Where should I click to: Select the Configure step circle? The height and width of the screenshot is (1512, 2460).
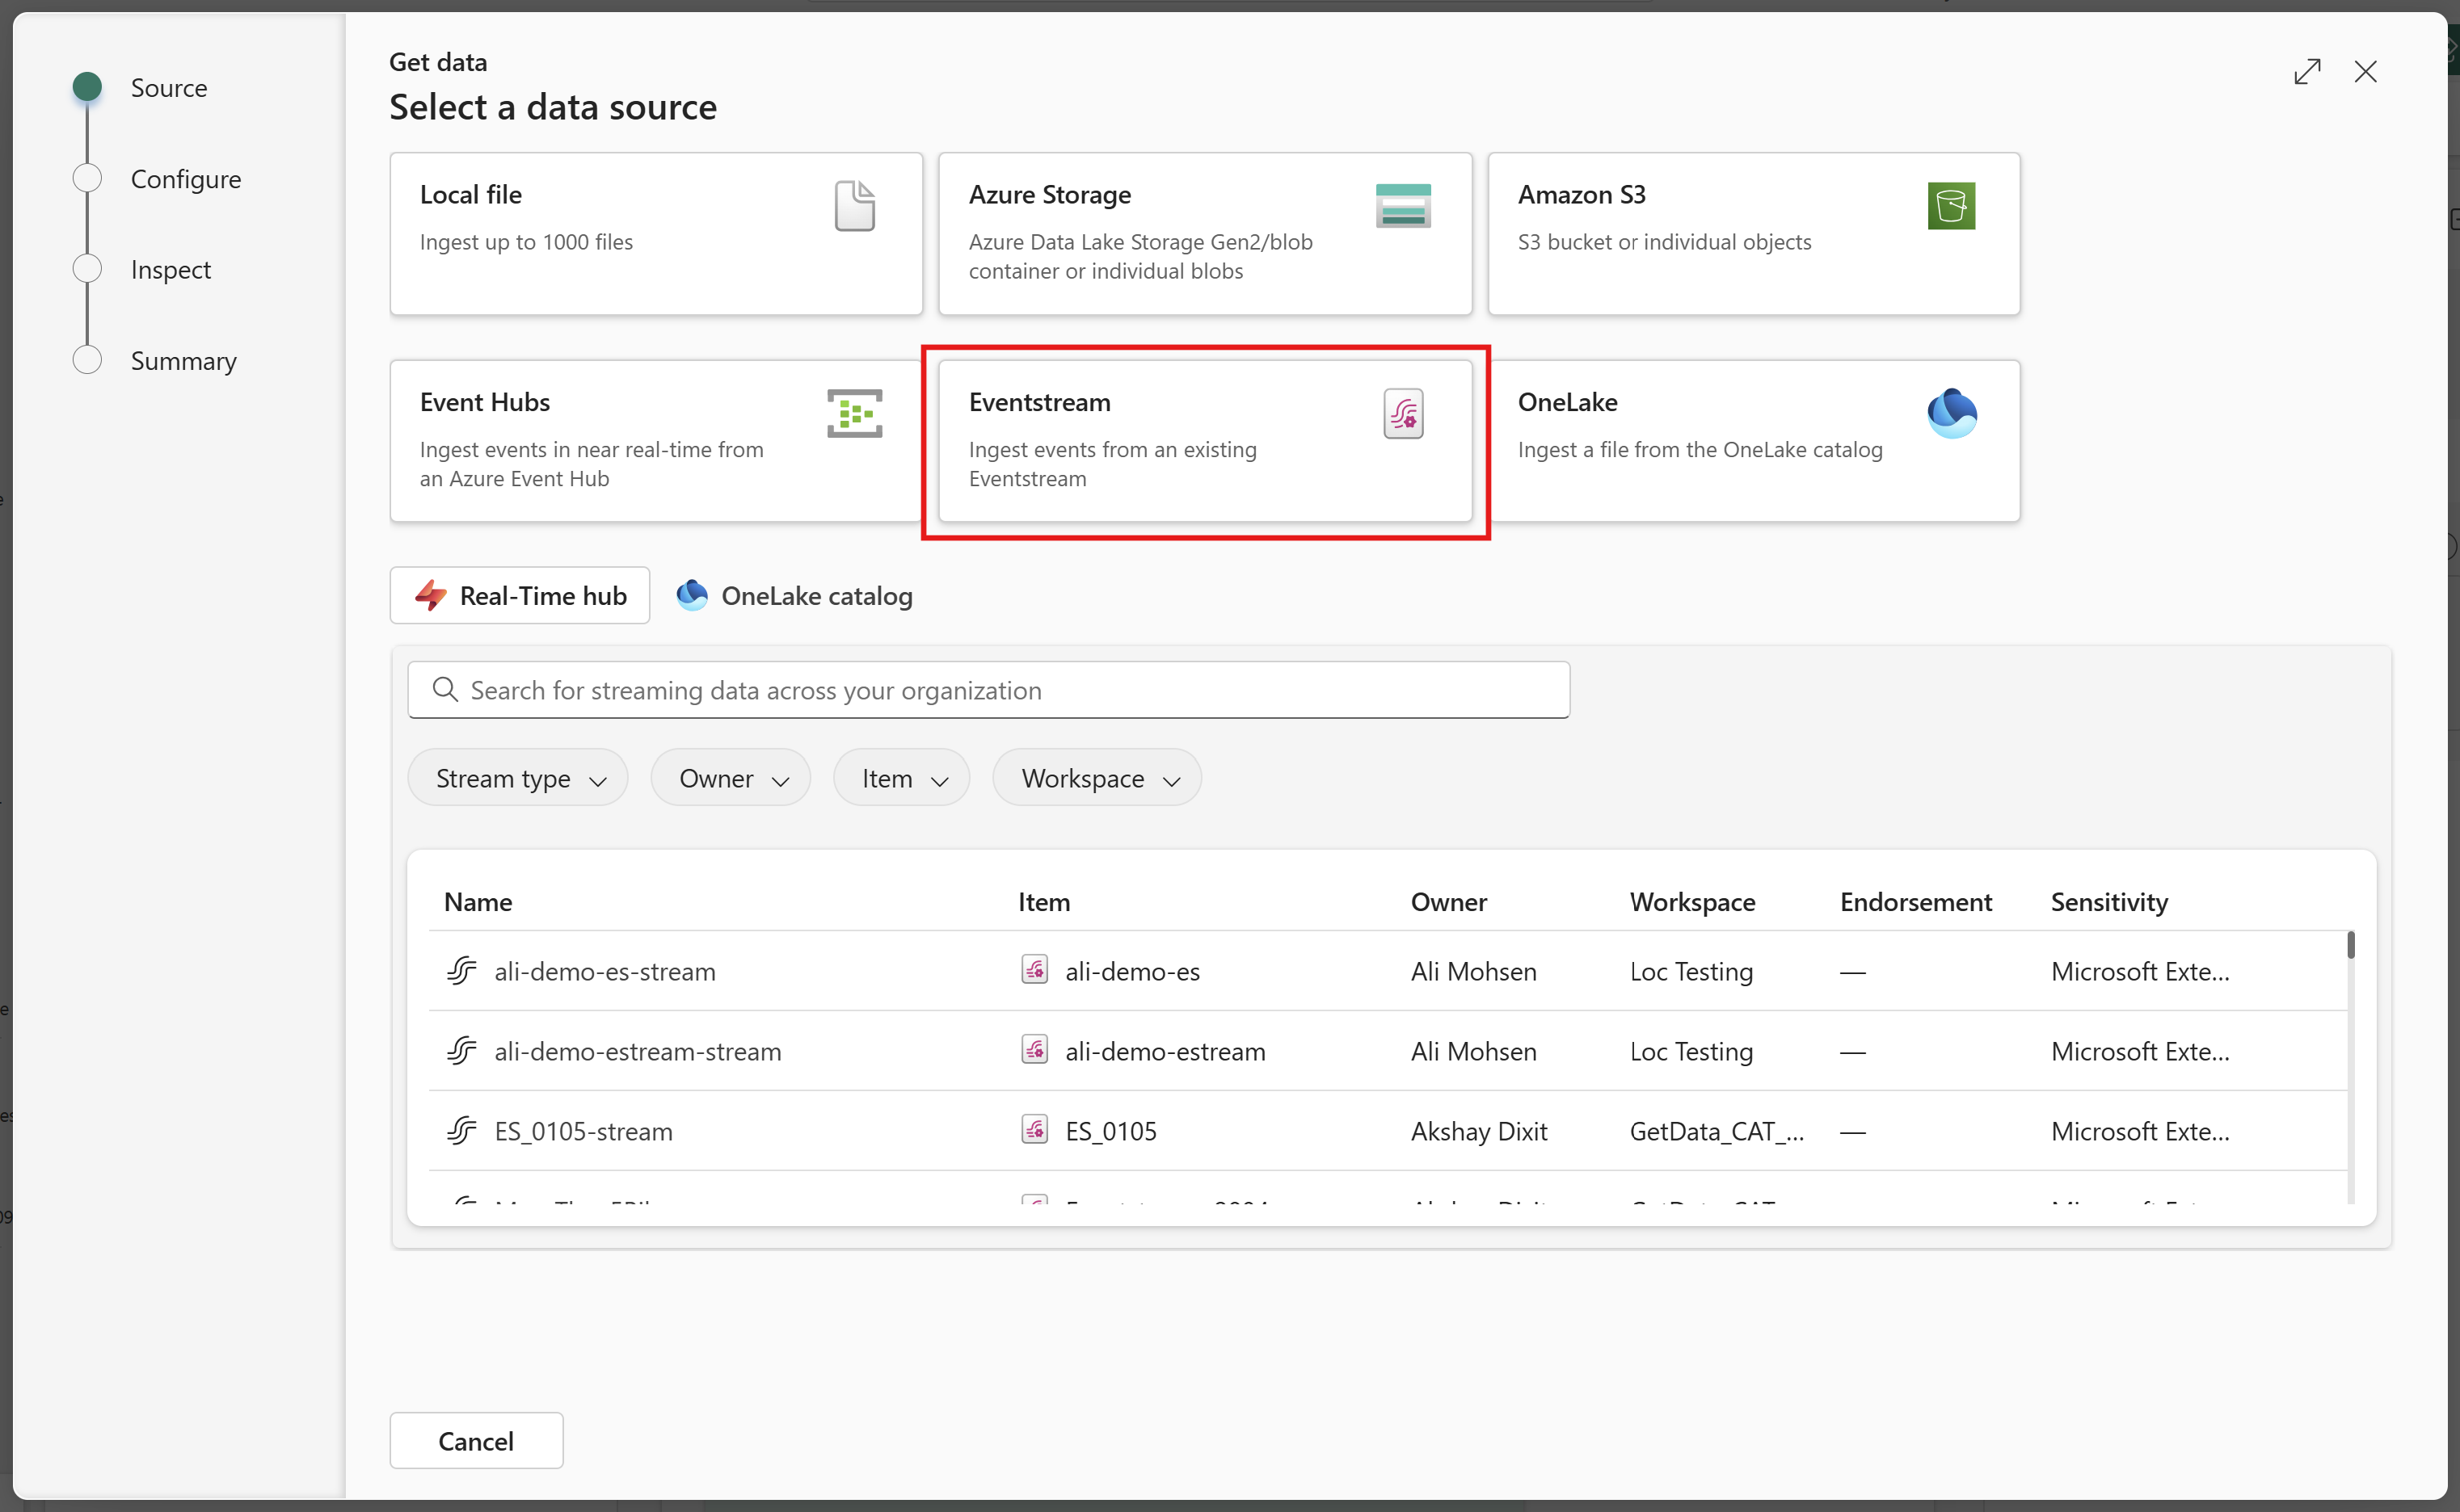click(87, 178)
